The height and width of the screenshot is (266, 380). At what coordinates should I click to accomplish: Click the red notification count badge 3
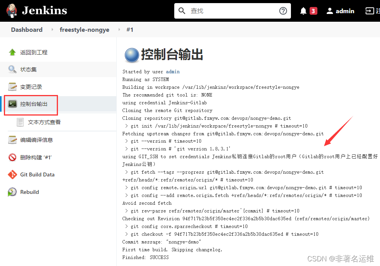313,11
